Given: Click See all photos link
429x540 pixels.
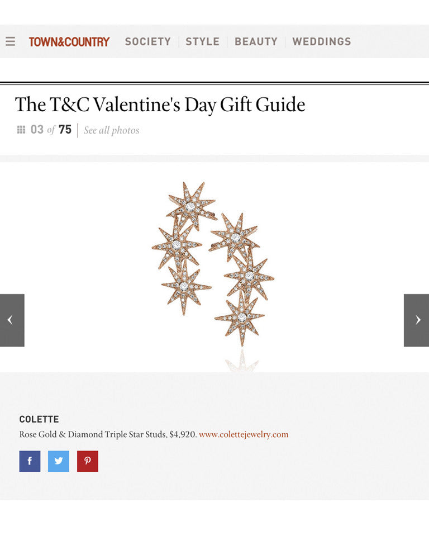Looking at the screenshot, I should click(112, 130).
